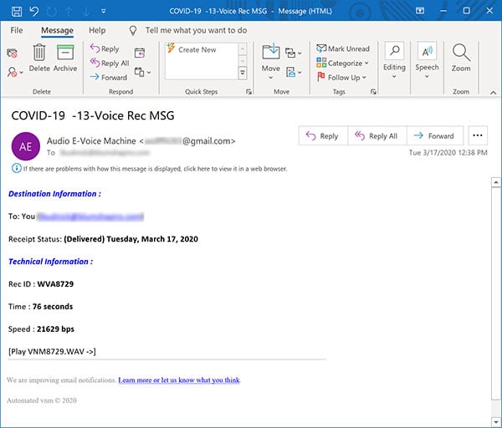The height and width of the screenshot is (428, 502).
Task: Click the Zoom magnifier icon
Action: coord(461,53)
